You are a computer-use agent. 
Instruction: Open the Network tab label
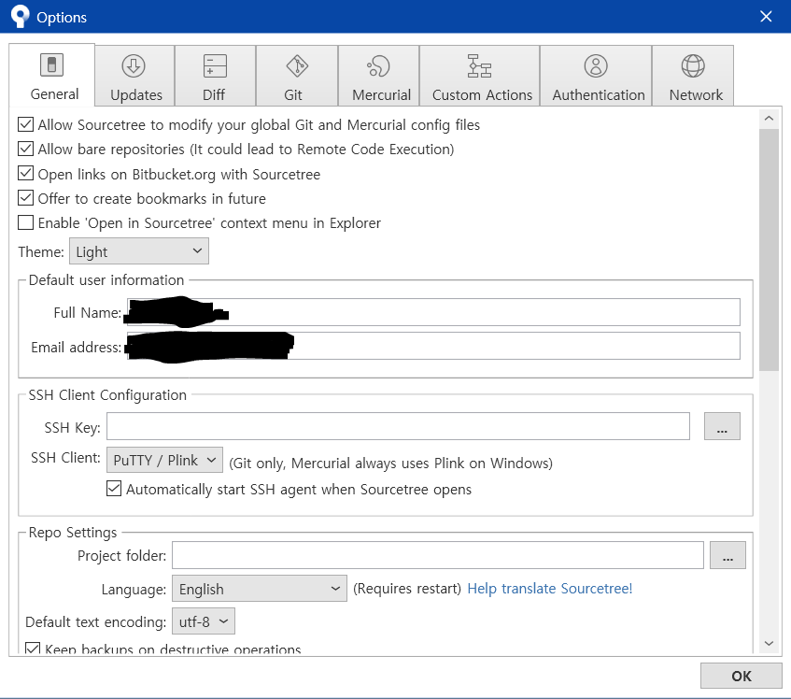[696, 95]
